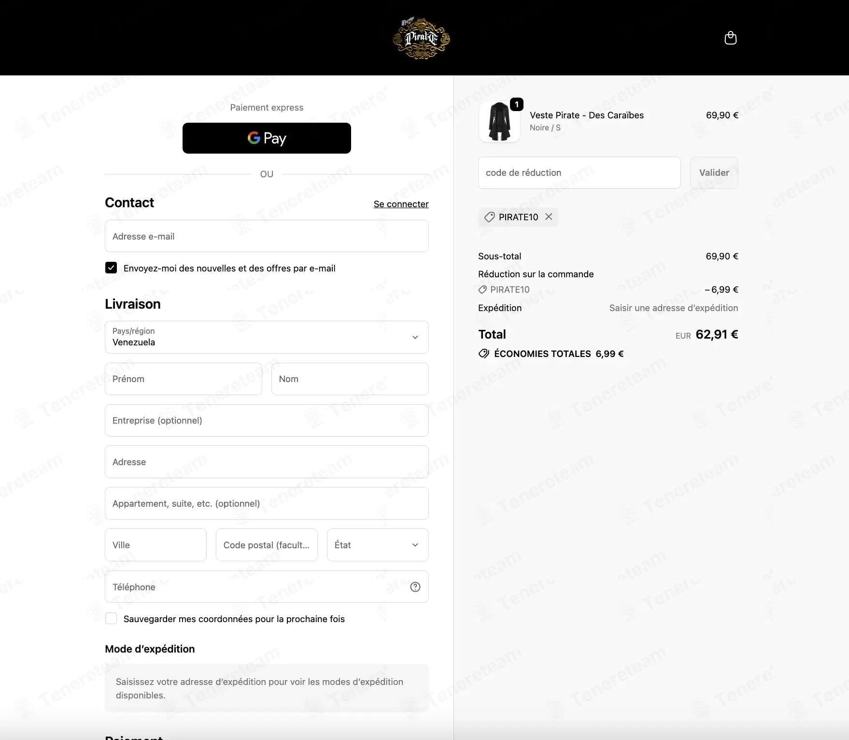Select the Entreprise (optionnel) field

tap(267, 420)
